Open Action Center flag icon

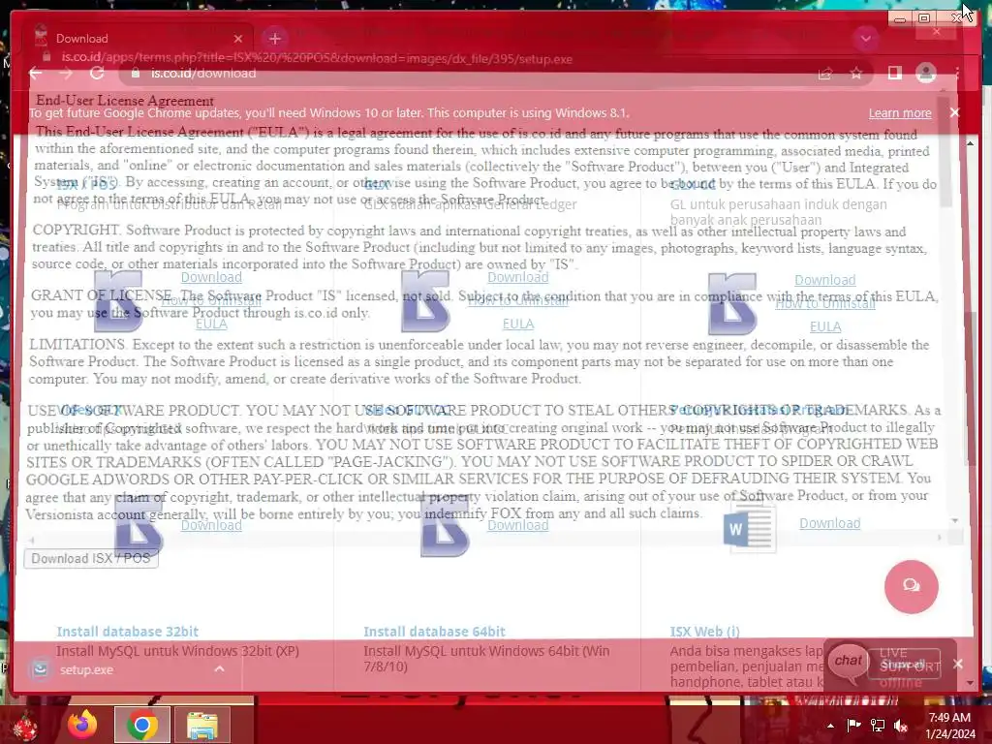tap(853, 726)
